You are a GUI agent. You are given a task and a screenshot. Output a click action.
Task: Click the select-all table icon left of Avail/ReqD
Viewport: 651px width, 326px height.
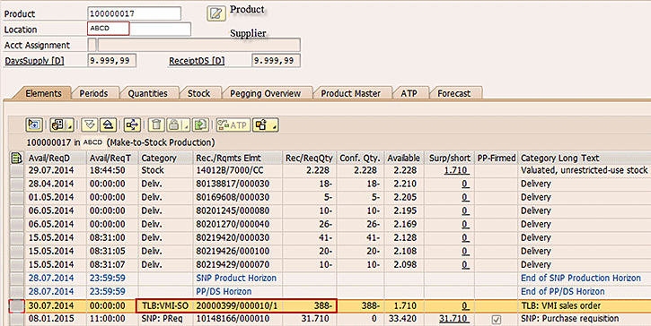[x=16, y=158]
